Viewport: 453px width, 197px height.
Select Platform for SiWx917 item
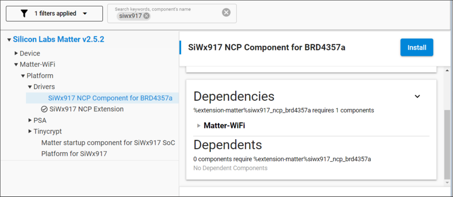pyautogui.click(x=74, y=154)
